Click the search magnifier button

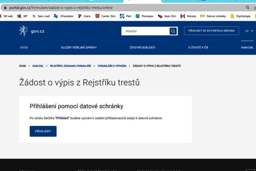coord(173,31)
